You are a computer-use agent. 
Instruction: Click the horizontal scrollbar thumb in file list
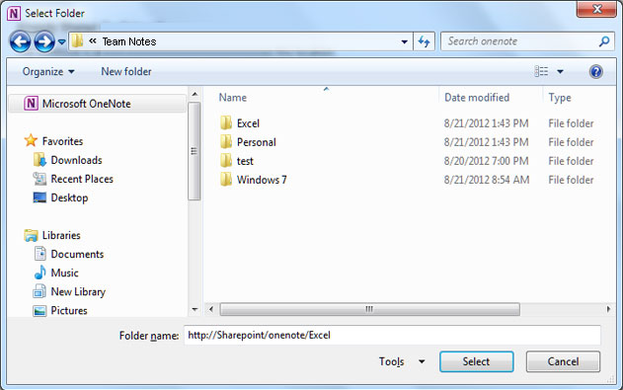tap(369, 309)
